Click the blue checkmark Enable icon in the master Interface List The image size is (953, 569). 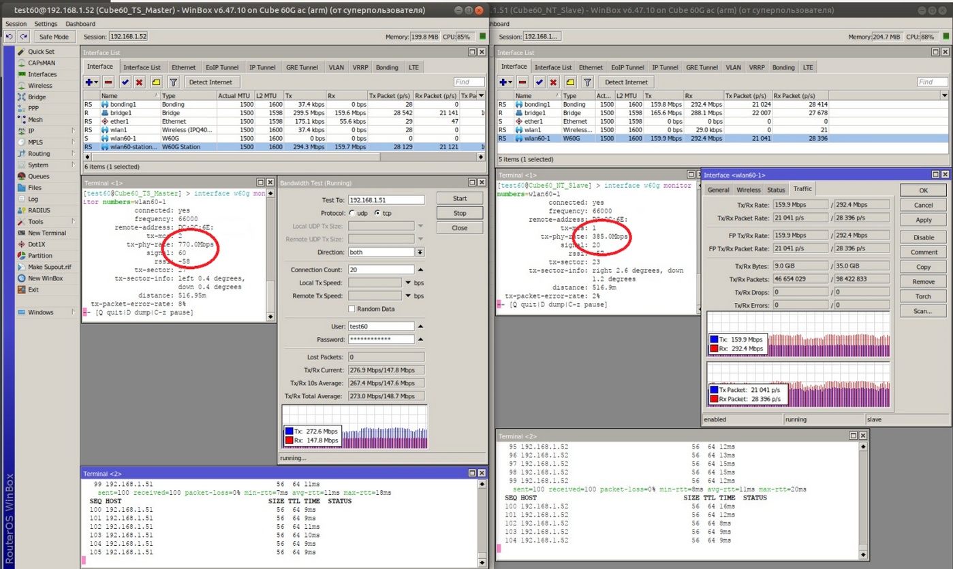pyautogui.click(x=125, y=82)
